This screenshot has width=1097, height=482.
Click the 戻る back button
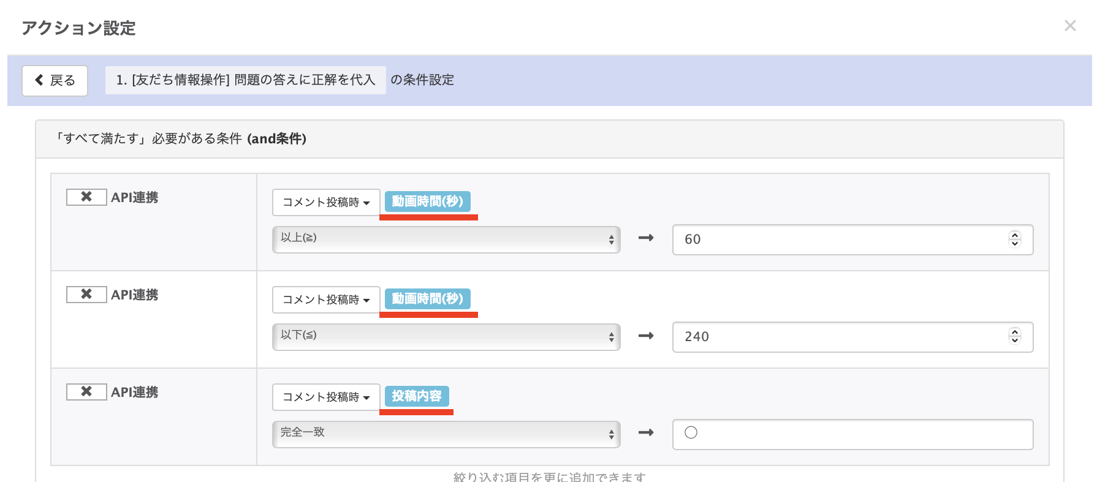tap(55, 80)
